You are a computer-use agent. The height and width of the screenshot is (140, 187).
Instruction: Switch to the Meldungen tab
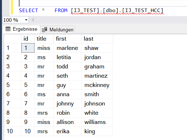tap(57, 30)
